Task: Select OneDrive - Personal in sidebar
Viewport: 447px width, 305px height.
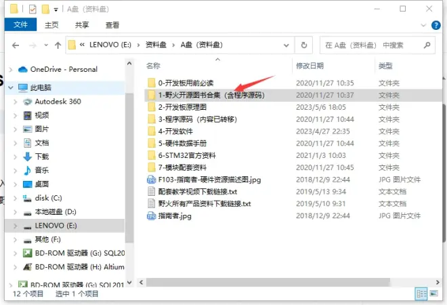Action: pyautogui.click(x=64, y=69)
